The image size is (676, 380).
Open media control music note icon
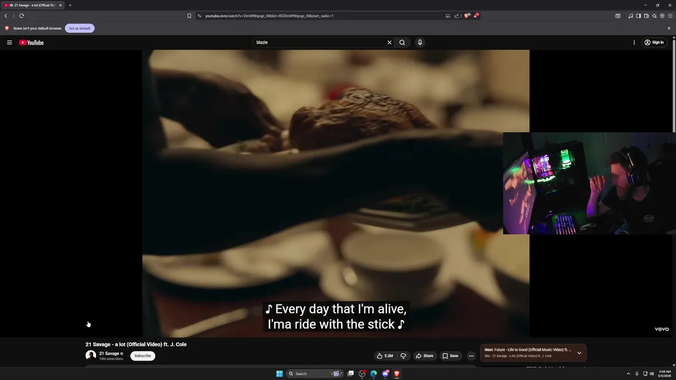631,16
